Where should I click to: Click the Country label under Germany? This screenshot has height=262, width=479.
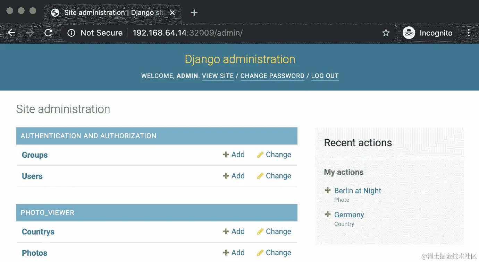[344, 224]
